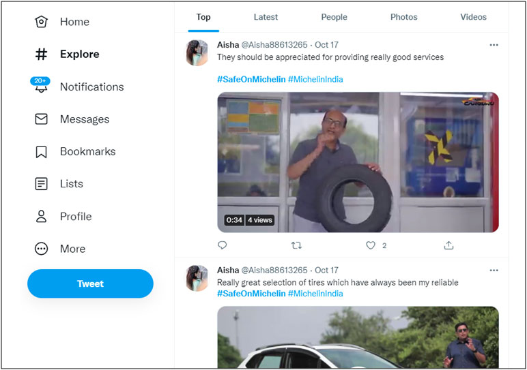Open the Lists icon in sidebar
The height and width of the screenshot is (370, 527).
[42, 184]
